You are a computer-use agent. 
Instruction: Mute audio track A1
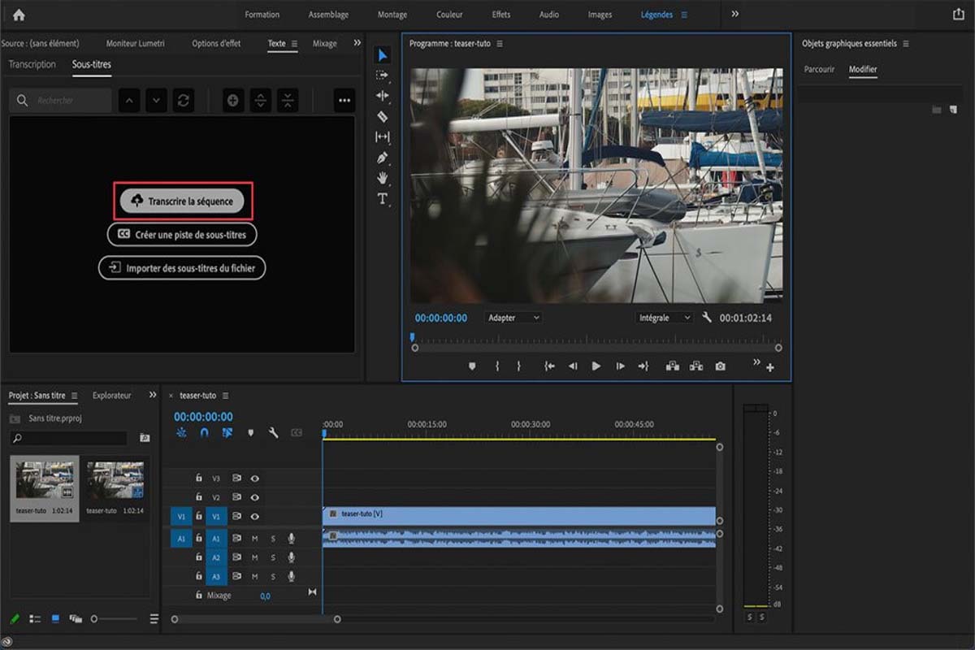point(254,538)
